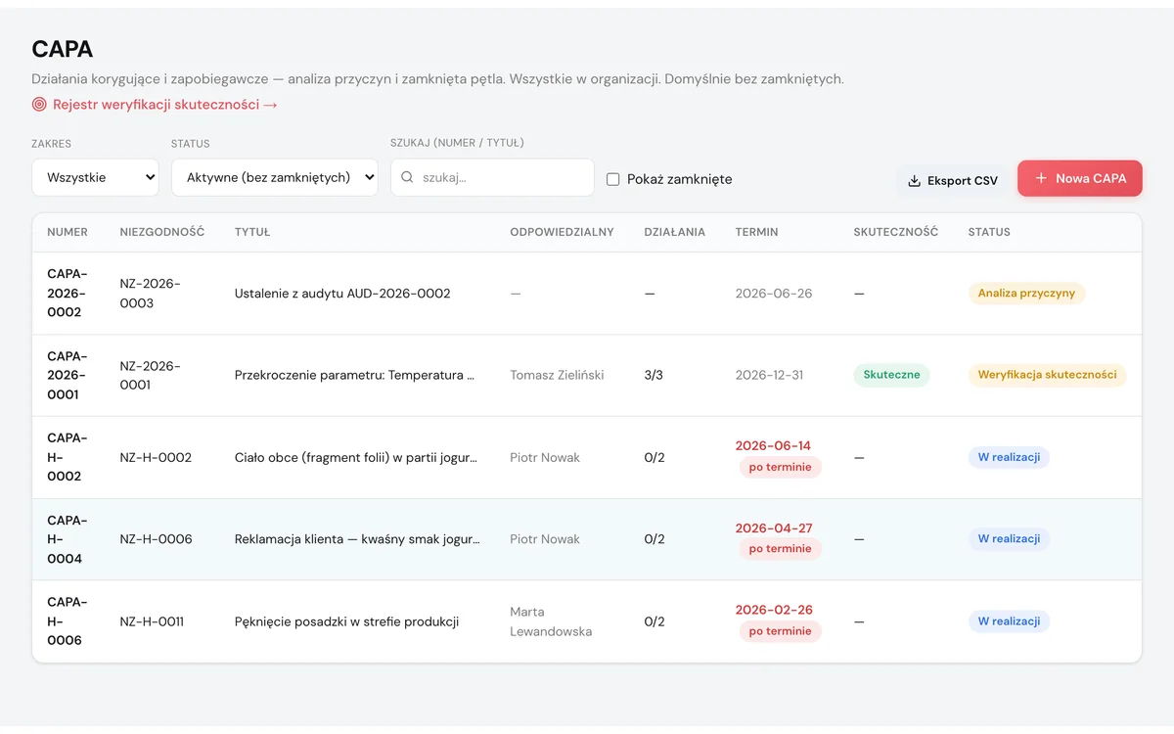Click the plus icon on Nowa CAPA

click(x=1041, y=179)
